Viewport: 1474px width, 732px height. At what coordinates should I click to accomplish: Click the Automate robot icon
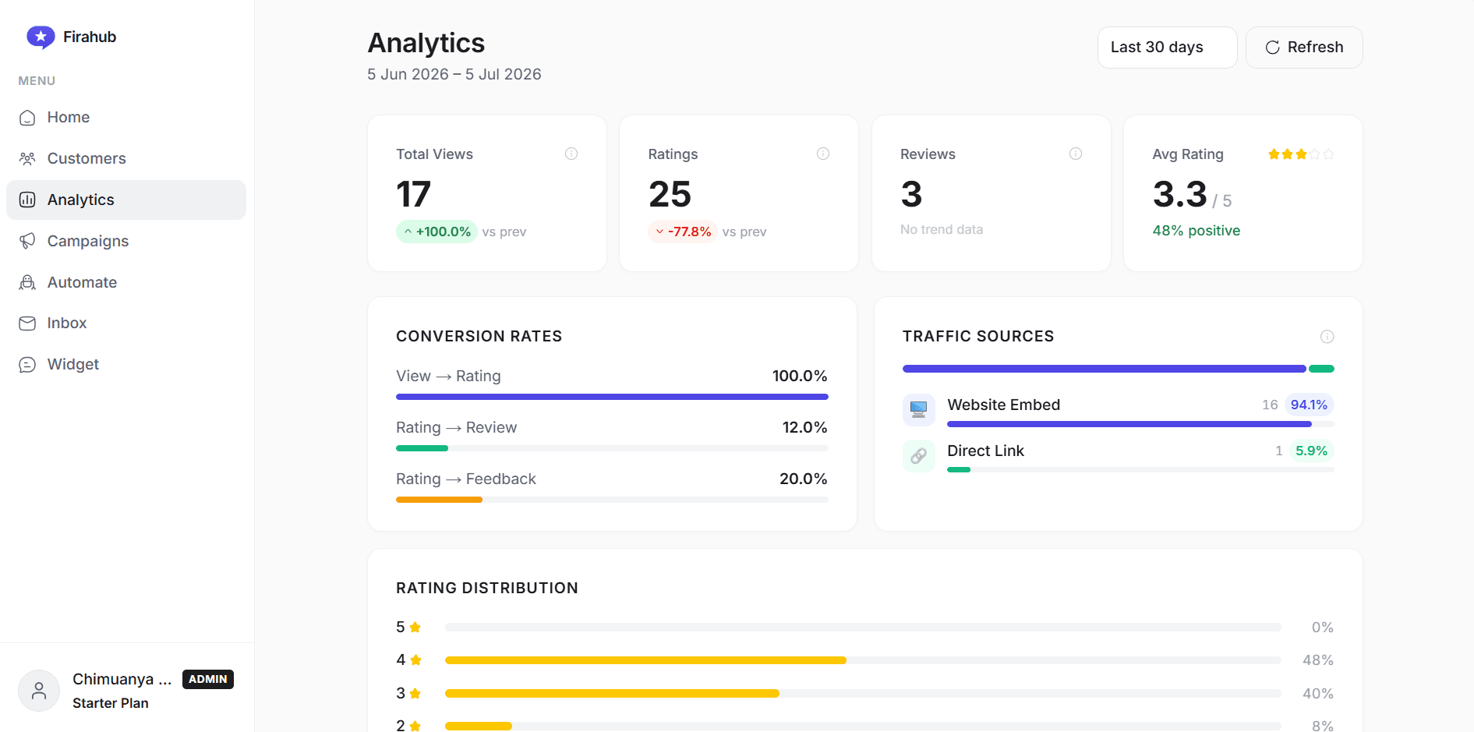[27, 282]
